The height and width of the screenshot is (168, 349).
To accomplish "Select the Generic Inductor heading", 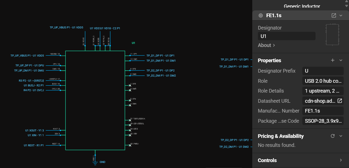I will [302, 6].
